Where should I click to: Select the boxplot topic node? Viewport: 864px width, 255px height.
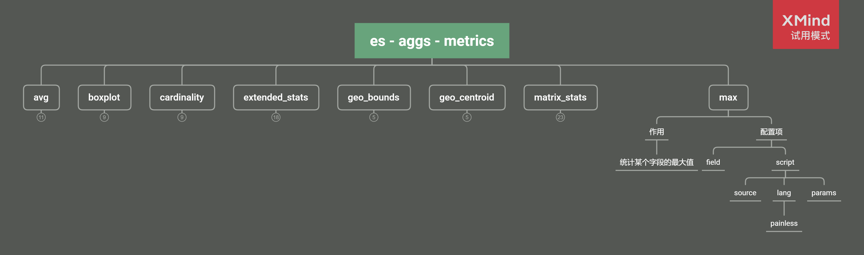[104, 97]
